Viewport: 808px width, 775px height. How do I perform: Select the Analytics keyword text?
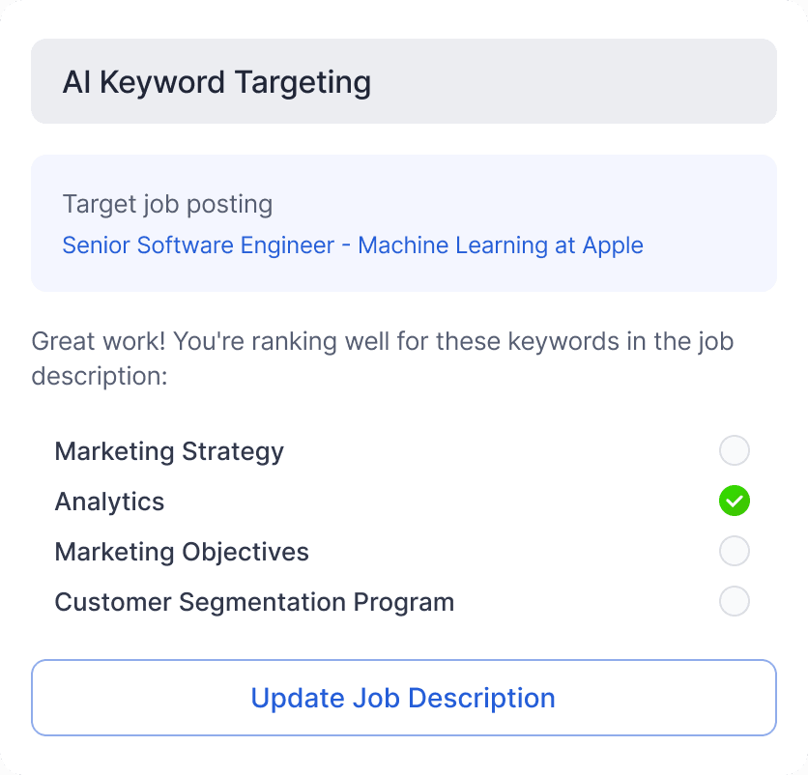click(x=109, y=501)
